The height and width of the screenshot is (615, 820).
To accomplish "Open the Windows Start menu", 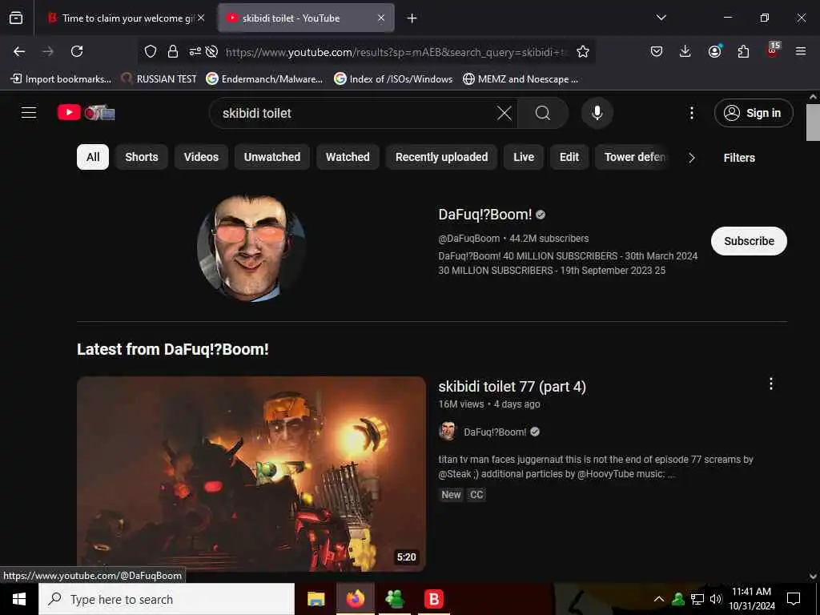I will tap(19, 599).
